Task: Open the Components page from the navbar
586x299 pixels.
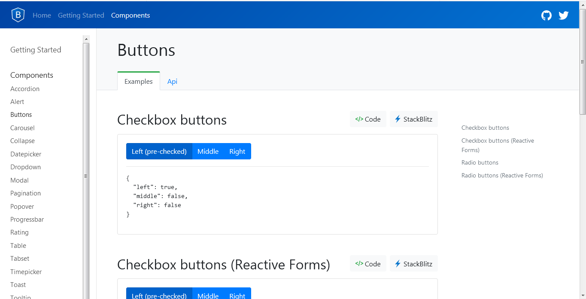Action: tap(131, 15)
